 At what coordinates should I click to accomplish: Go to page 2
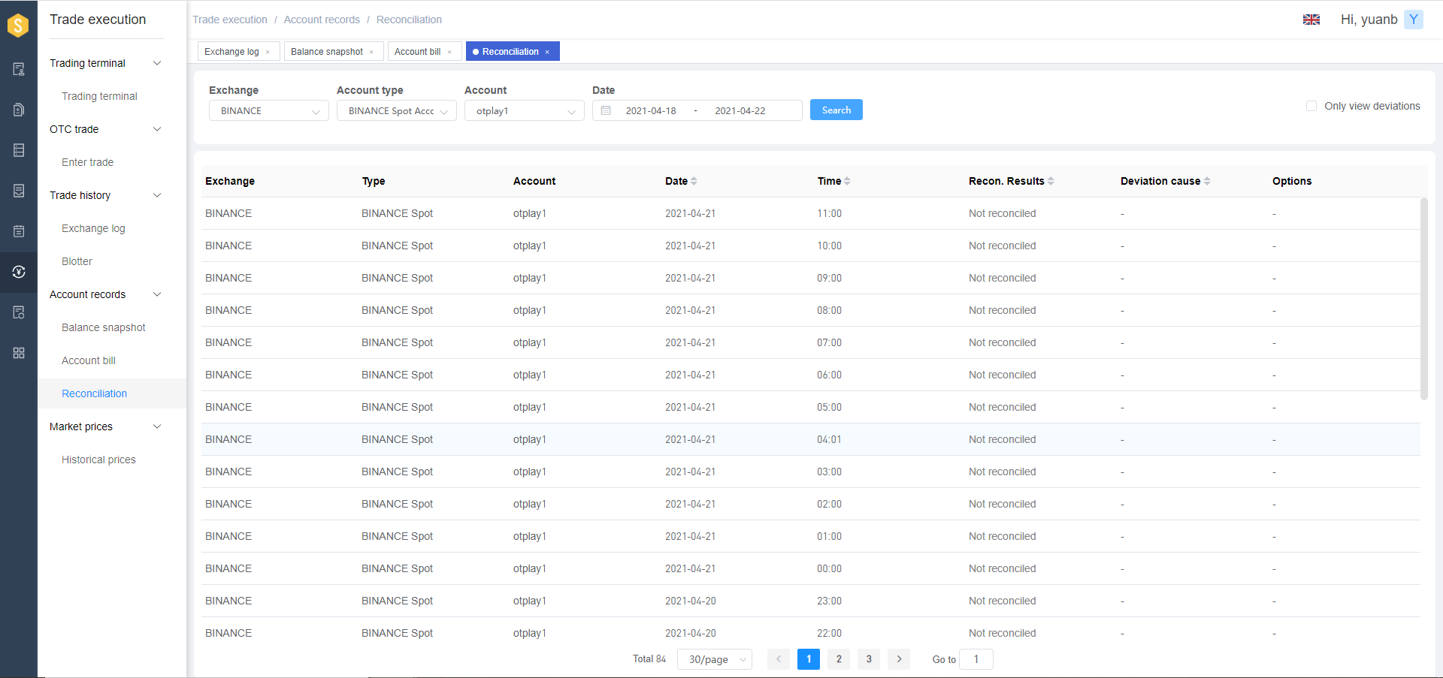click(x=839, y=659)
